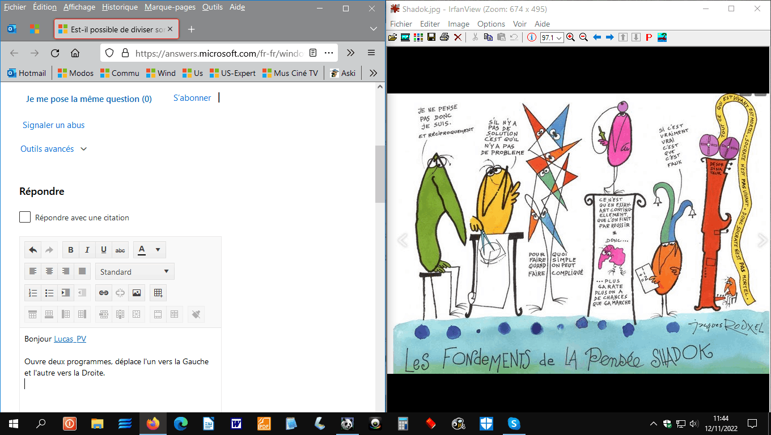Insert bulleted list in reply
This screenshot has height=435, width=771.
(49, 293)
